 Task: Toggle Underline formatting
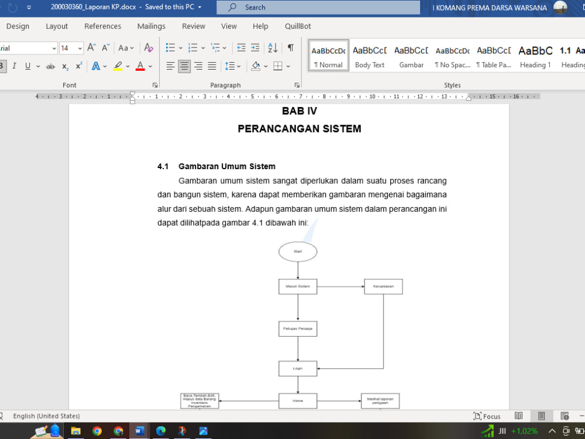(27, 66)
